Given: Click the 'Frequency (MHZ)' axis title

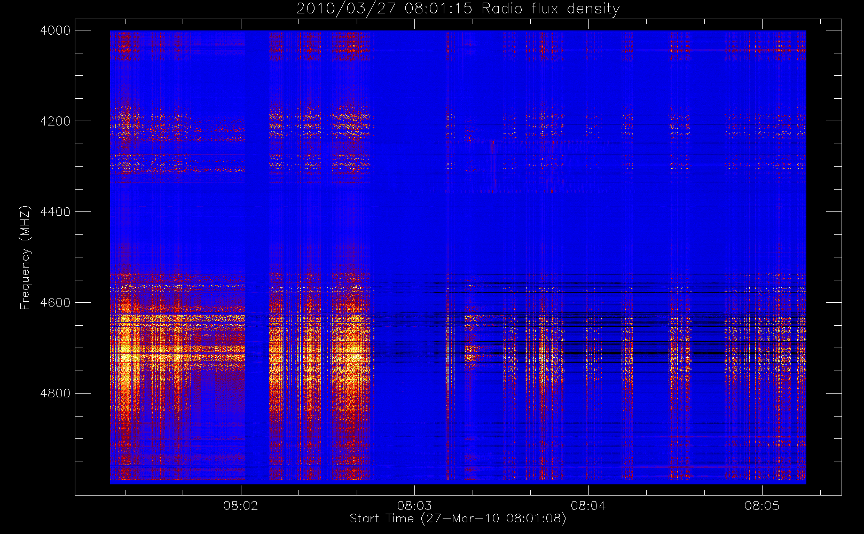Looking at the screenshot, I should click(x=25, y=257).
